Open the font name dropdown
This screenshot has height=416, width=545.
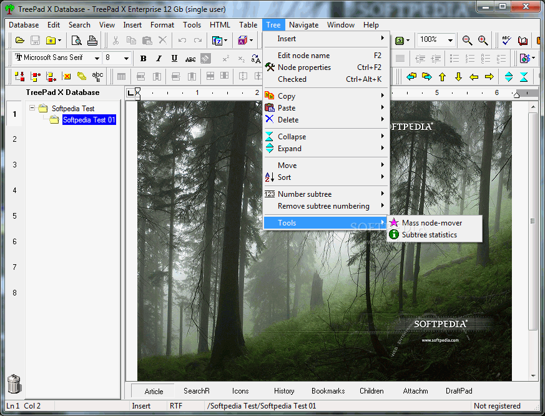(97, 58)
